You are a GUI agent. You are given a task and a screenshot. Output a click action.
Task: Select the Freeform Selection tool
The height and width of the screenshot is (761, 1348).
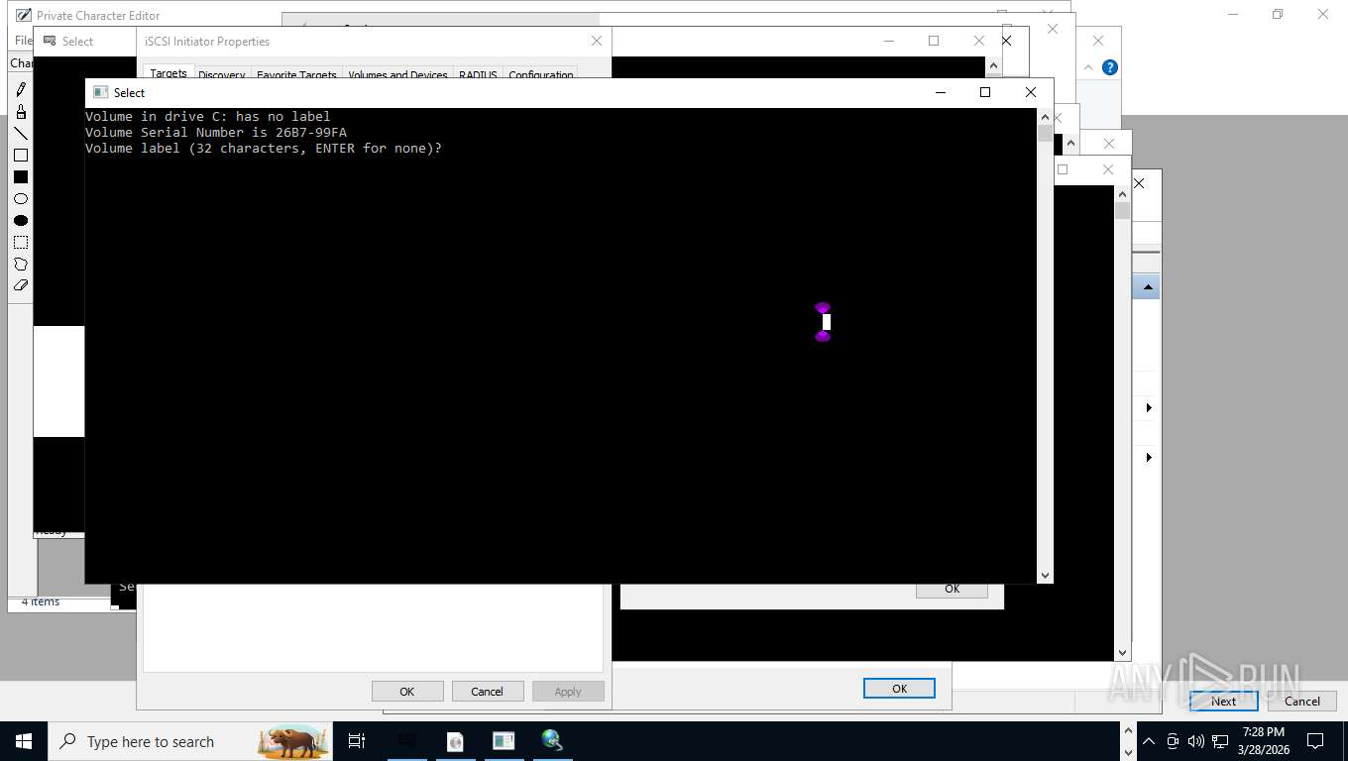pos(21,265)
